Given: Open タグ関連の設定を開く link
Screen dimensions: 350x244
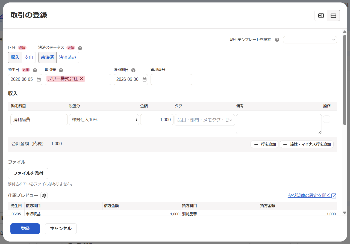Looking at the screenshot, I should pyautogui.click(x=309, y=195).
